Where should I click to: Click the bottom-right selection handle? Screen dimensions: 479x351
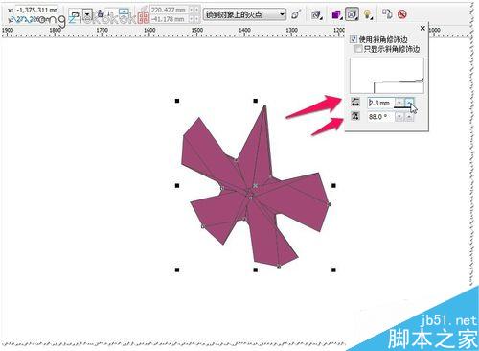click(333, 270)
